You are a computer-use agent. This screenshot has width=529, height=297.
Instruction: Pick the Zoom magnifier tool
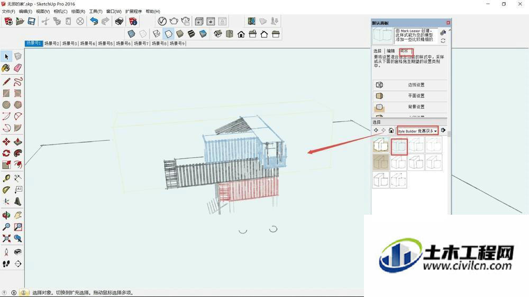click(6, 227)
